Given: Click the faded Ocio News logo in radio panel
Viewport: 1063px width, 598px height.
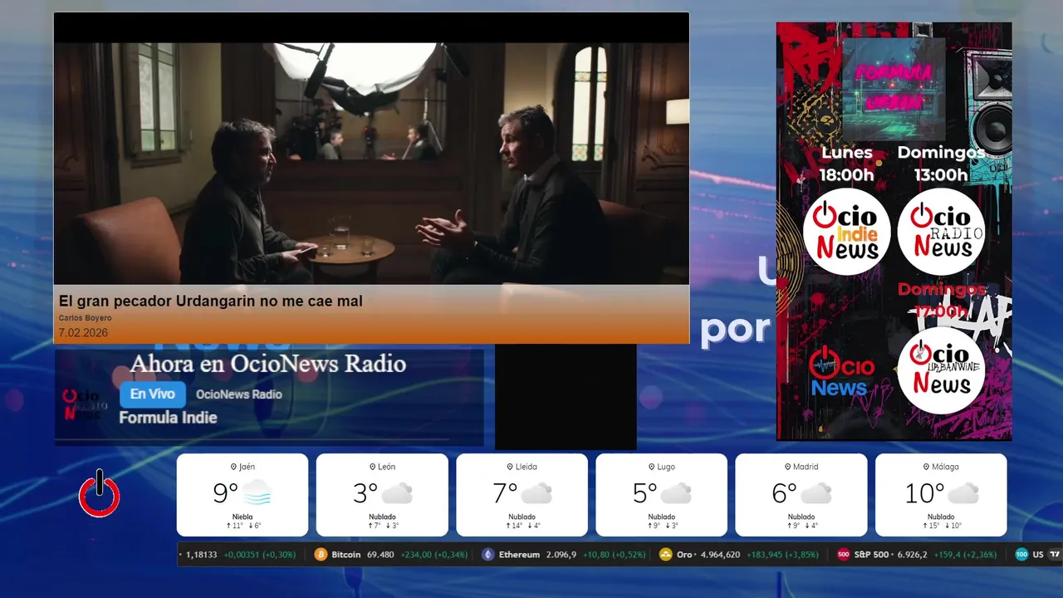Looking at the screenshot, I should point(84,404).
